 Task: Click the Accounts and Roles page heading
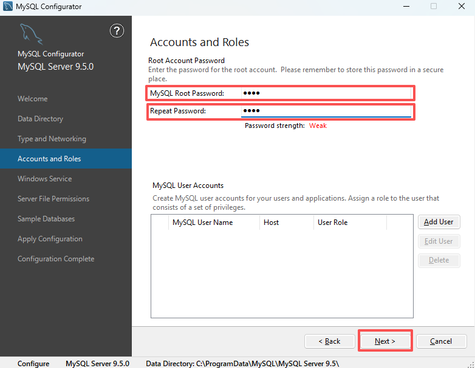200,42
